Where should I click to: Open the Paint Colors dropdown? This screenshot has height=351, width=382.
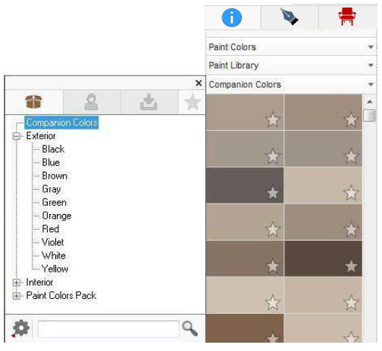291,47
